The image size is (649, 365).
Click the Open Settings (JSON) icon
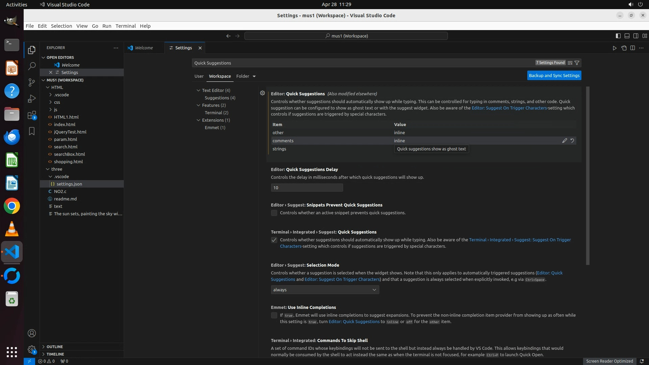tap(624, 48)
